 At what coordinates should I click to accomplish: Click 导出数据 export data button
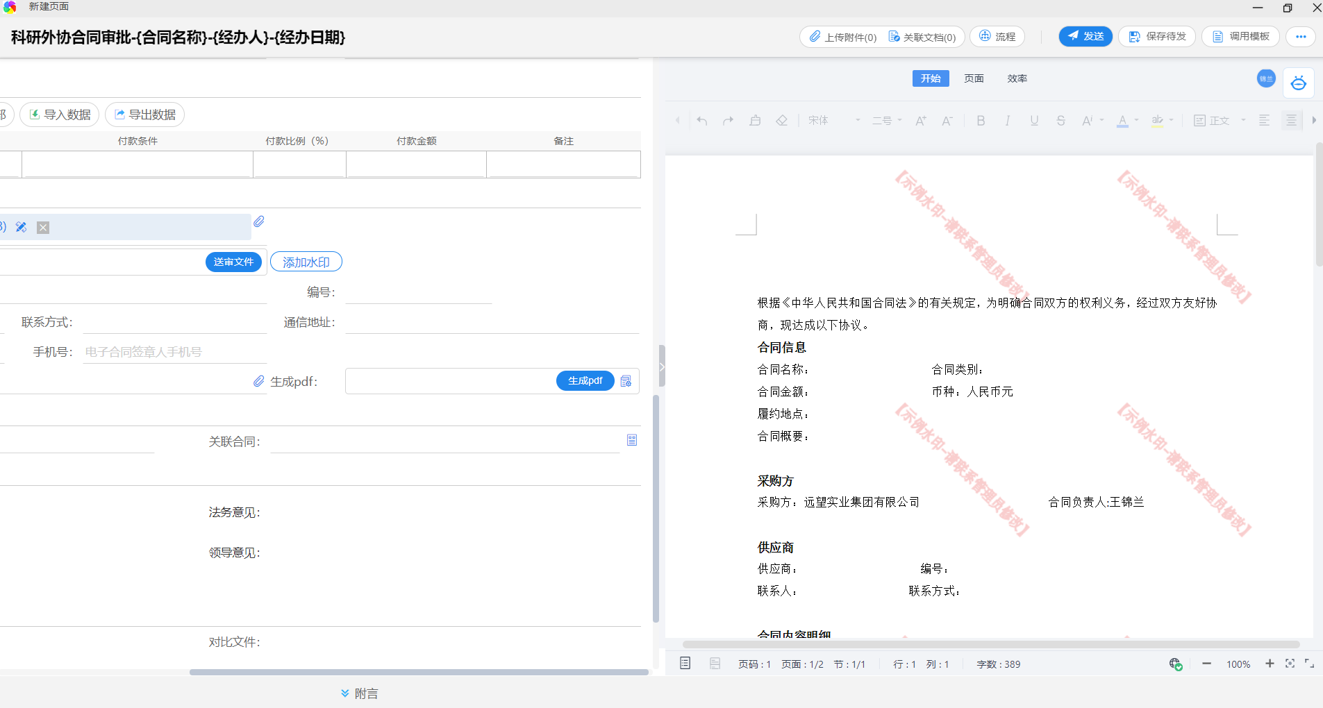[x=144, y=115]
